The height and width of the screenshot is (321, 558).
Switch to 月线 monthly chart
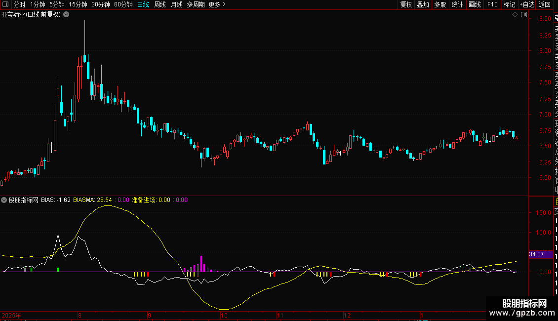(x=176, y=4)
